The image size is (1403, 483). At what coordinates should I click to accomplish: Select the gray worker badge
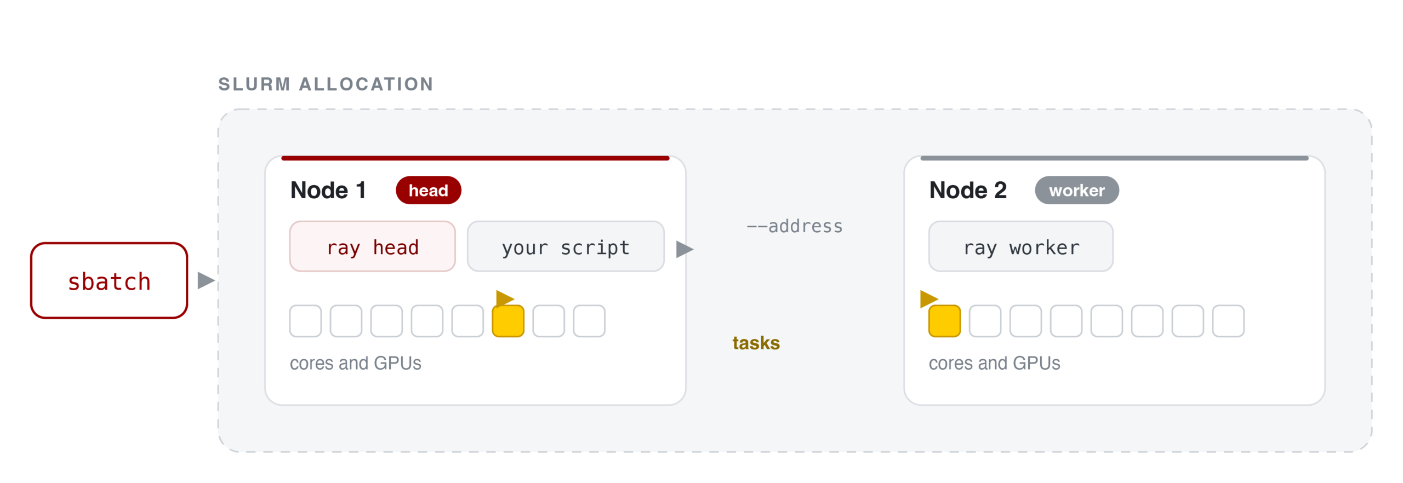click(1076, 190)
